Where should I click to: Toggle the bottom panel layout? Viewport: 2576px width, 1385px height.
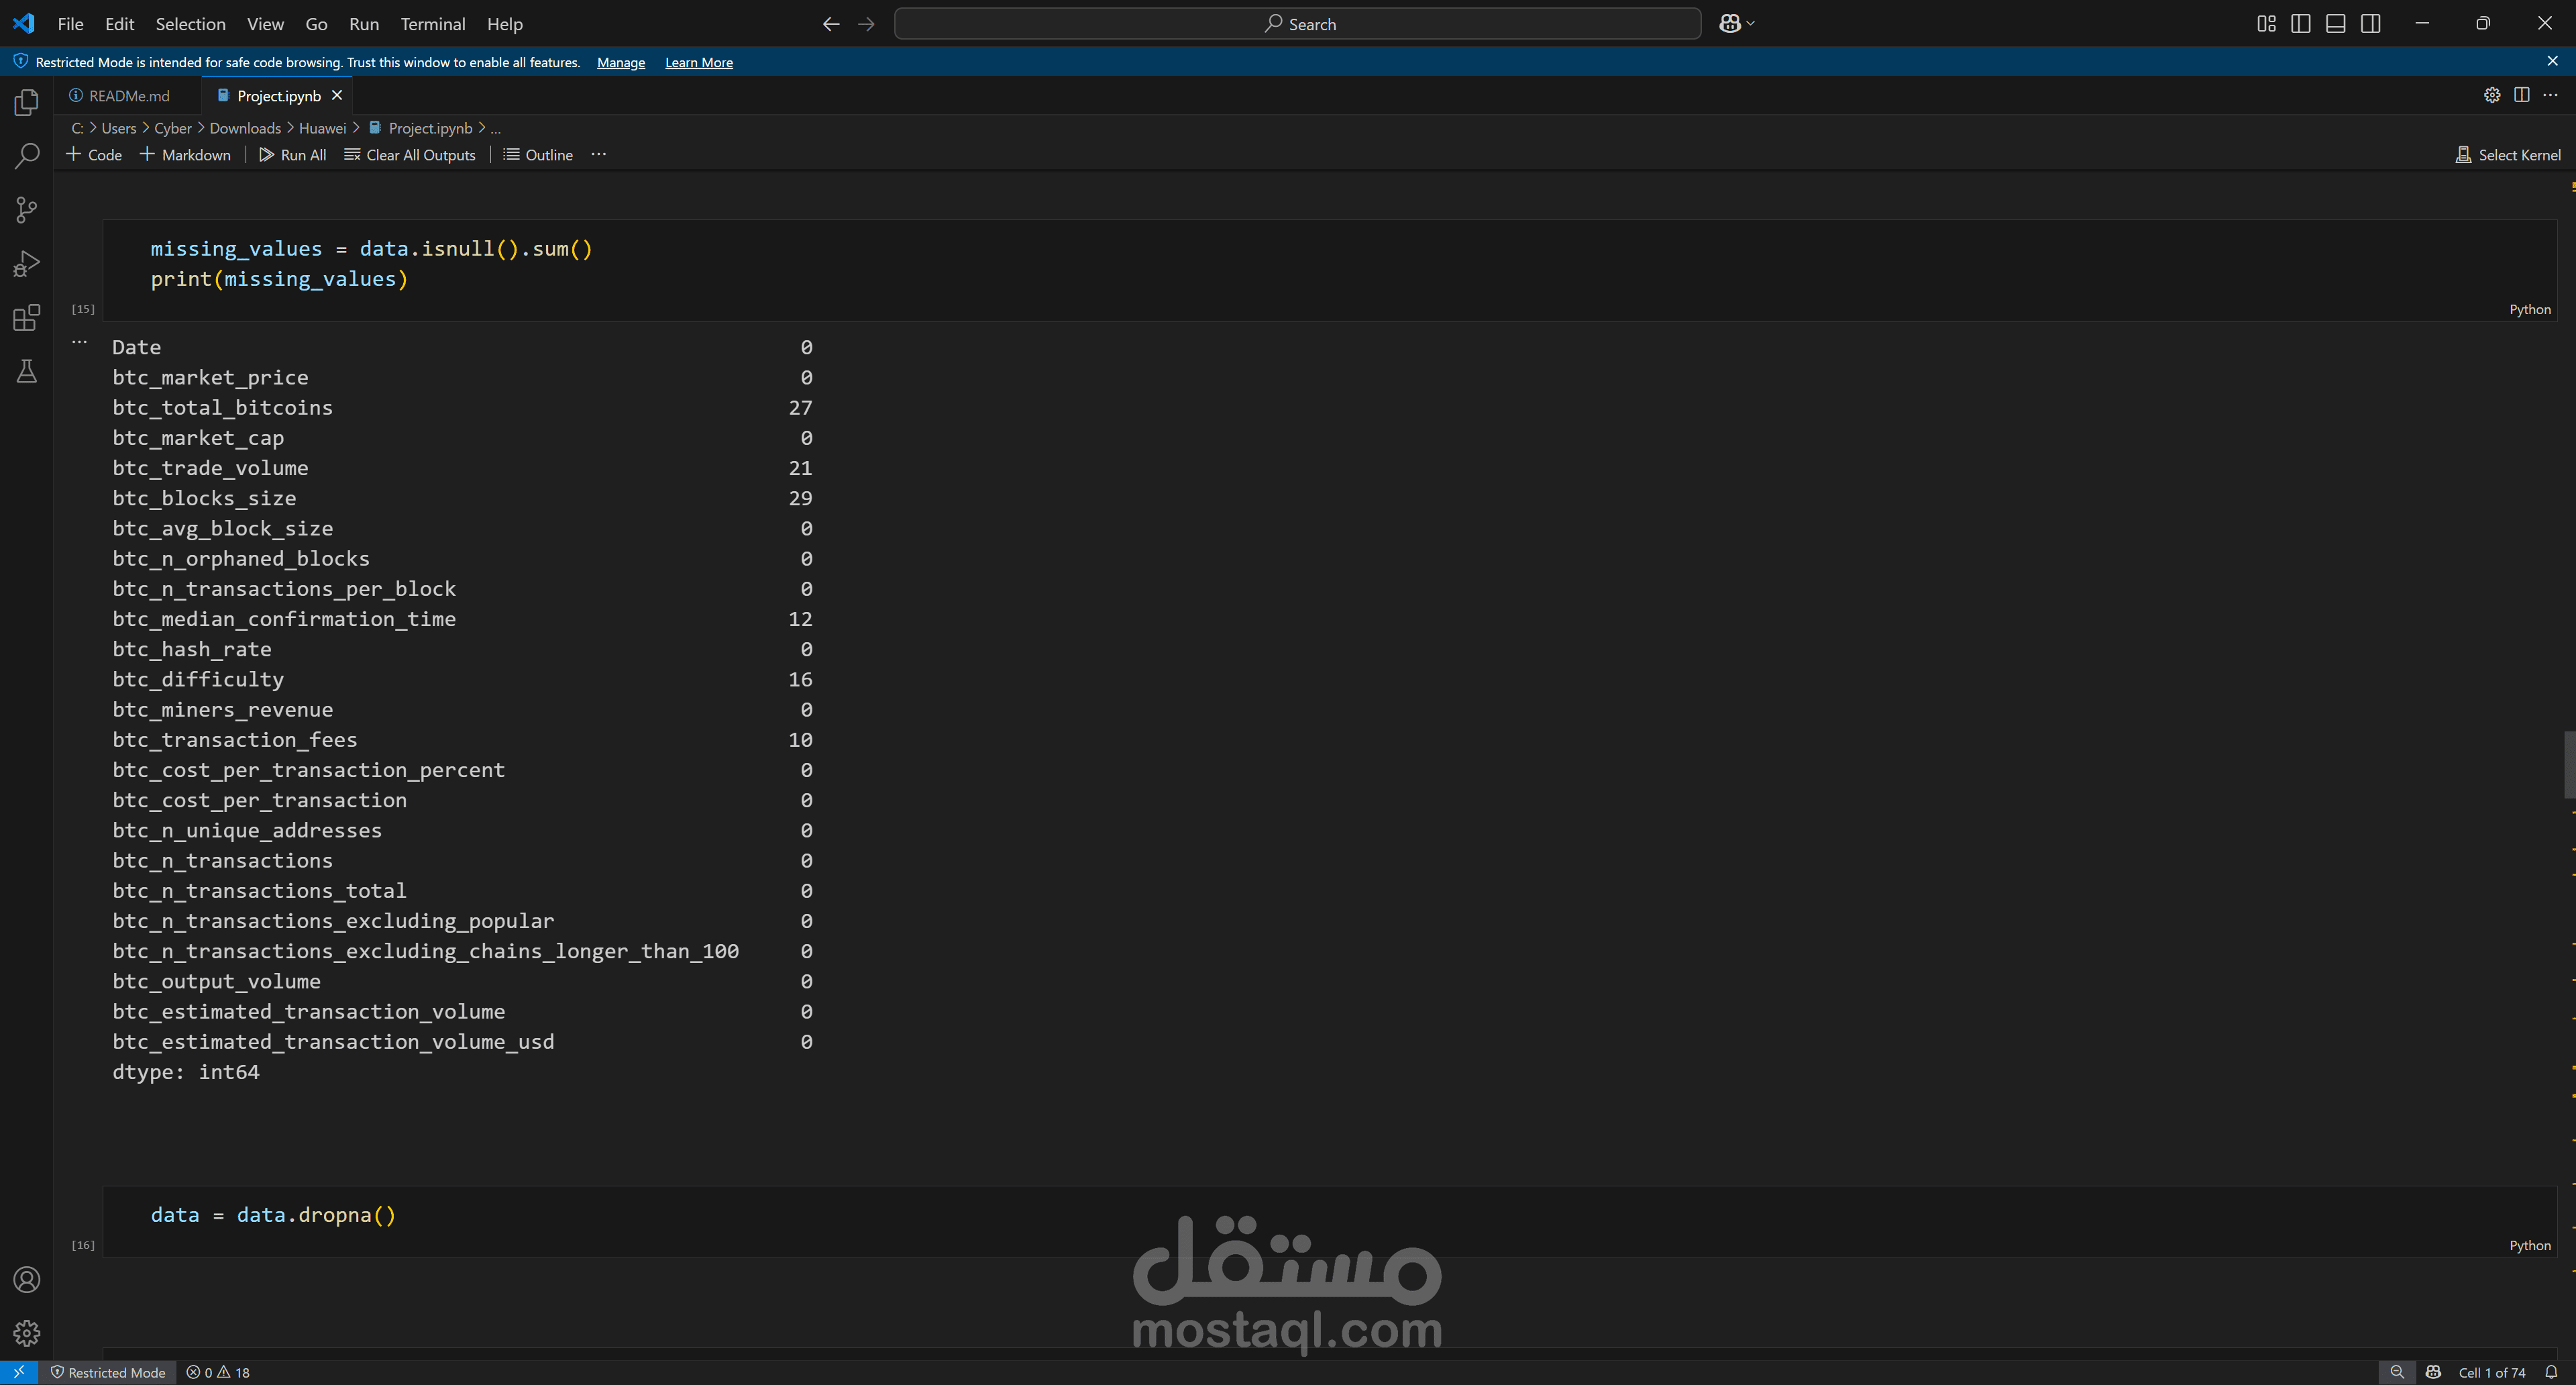2335,24
